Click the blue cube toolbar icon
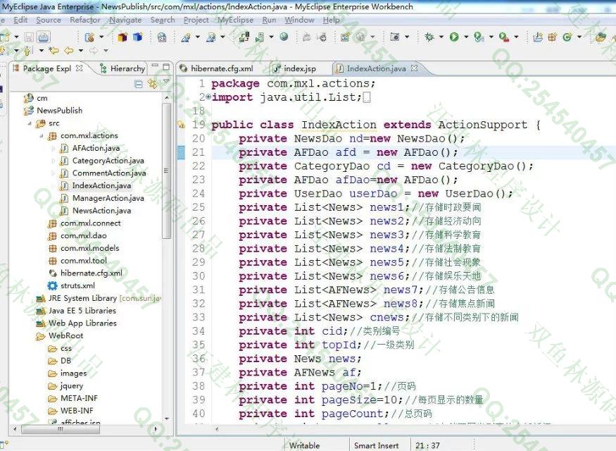616x451 pixels. (137, 37)
